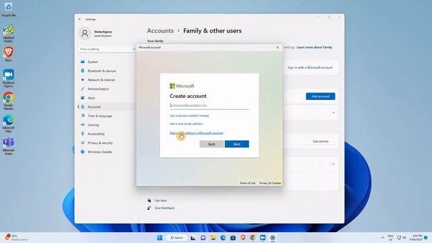Open the Zoom icon on the taskbar
This screenshot has height=243, width=432.
point(263,238)
